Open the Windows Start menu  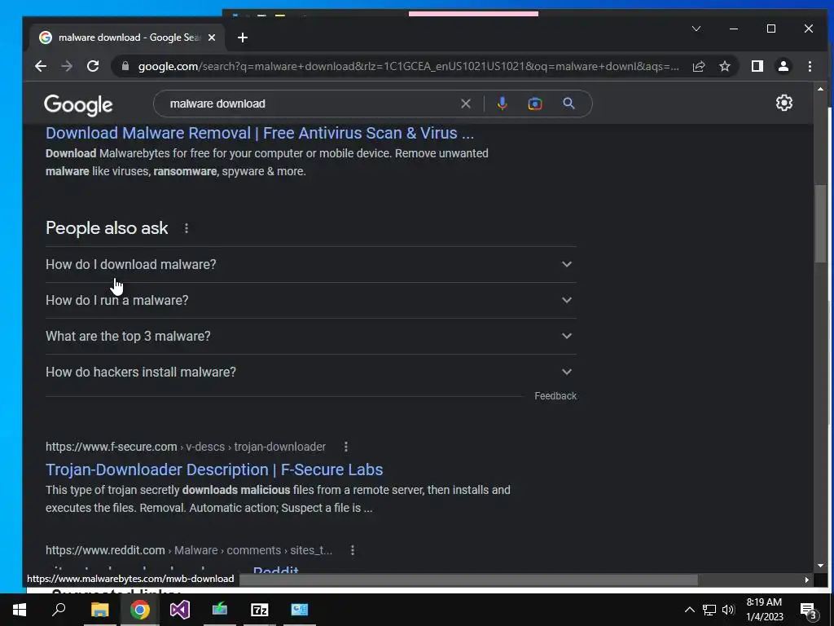pyautogui.click(x=20, y=610)
